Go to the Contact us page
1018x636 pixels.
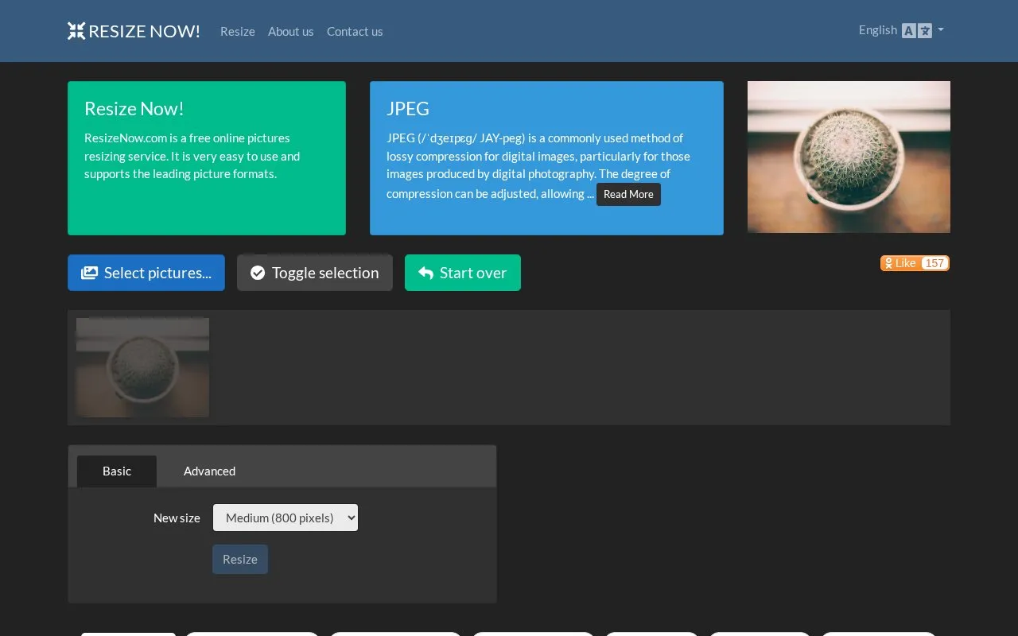click(355, 32)
